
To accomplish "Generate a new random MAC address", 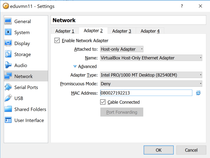I will [x=198, y=93].
